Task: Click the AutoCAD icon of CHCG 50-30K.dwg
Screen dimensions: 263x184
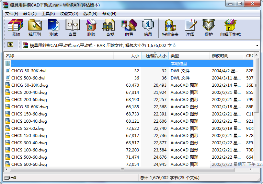Action: [8, 85]
